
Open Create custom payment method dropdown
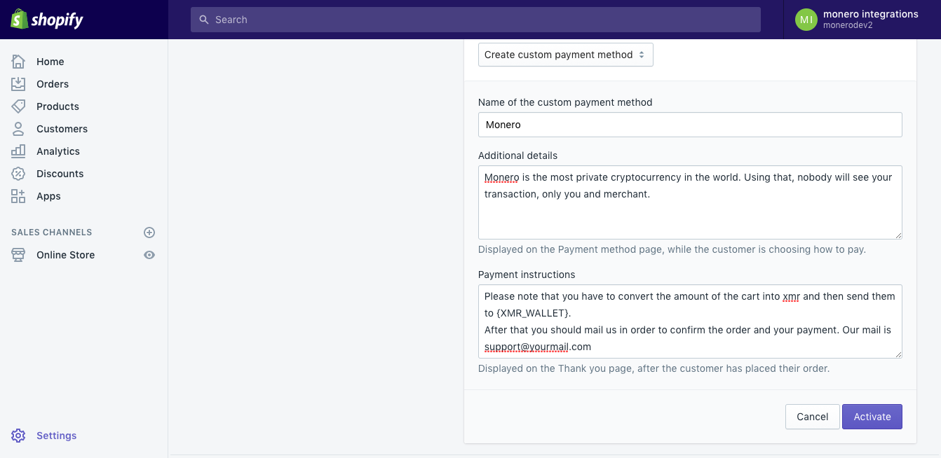click(565, 55)
